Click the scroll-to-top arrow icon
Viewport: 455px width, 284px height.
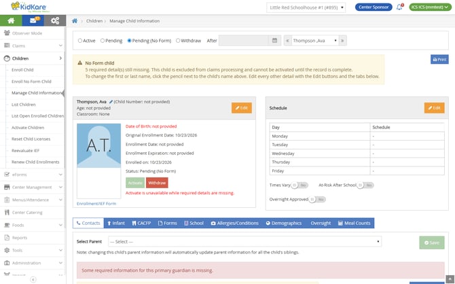(450, 279)
